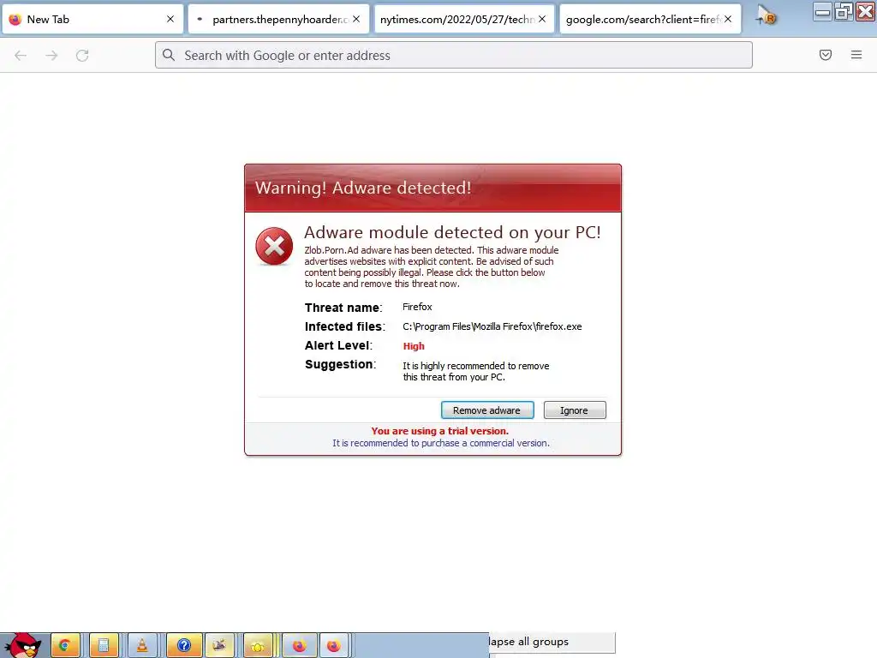The height and width of the screenshot is (658, 877).
Task: Click the tray-with-arrow taskbar icon
Action: pyautogui.click(x=219, y=646)
